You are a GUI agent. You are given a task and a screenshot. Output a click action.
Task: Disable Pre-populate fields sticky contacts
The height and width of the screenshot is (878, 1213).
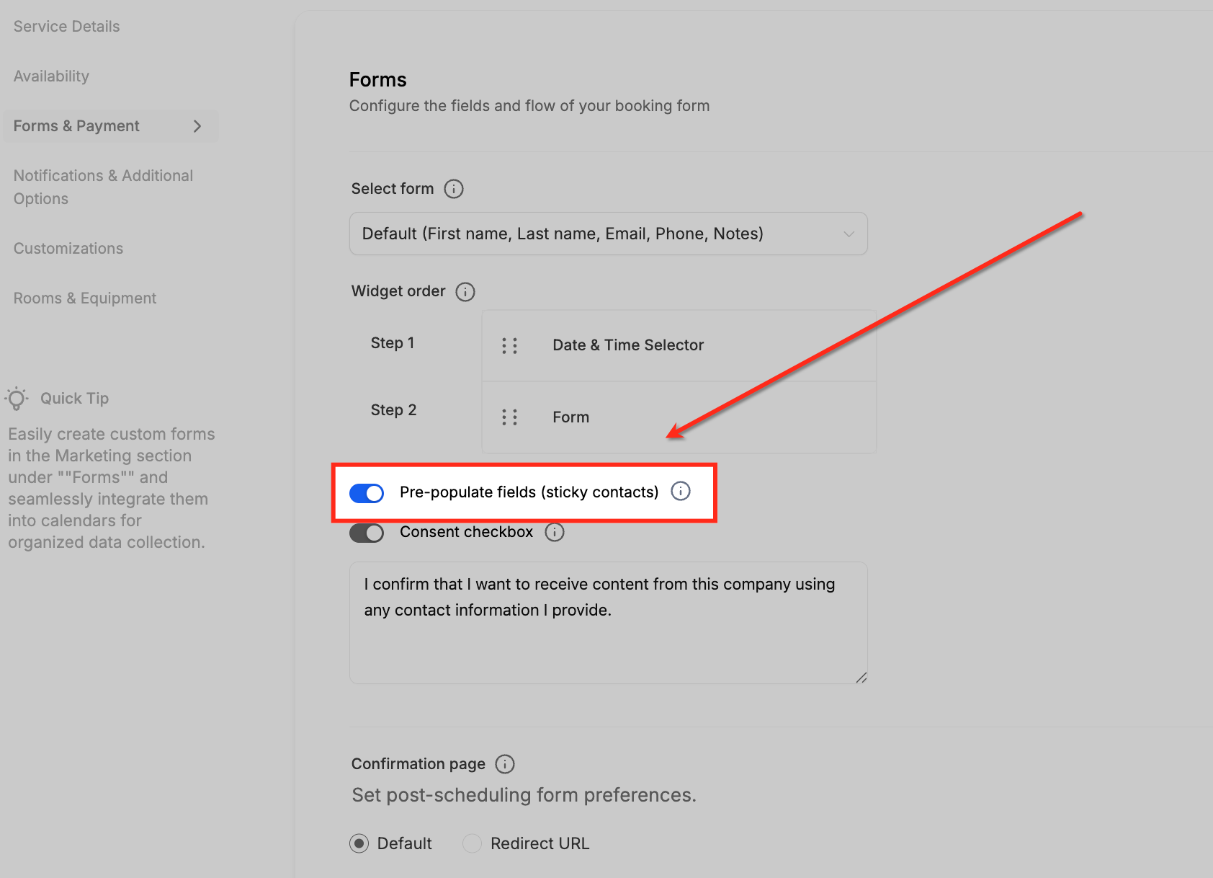pyautogui.click(x=367, y=493)
